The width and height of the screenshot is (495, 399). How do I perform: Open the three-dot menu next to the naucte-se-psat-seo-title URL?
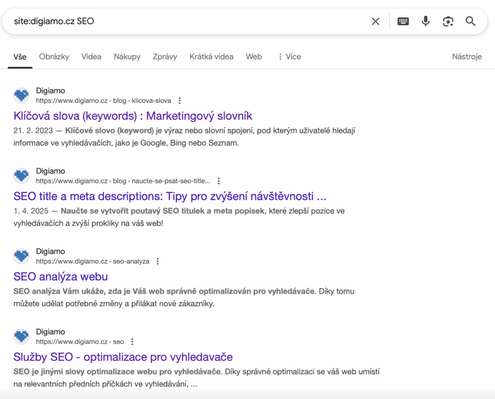[218, 181]
